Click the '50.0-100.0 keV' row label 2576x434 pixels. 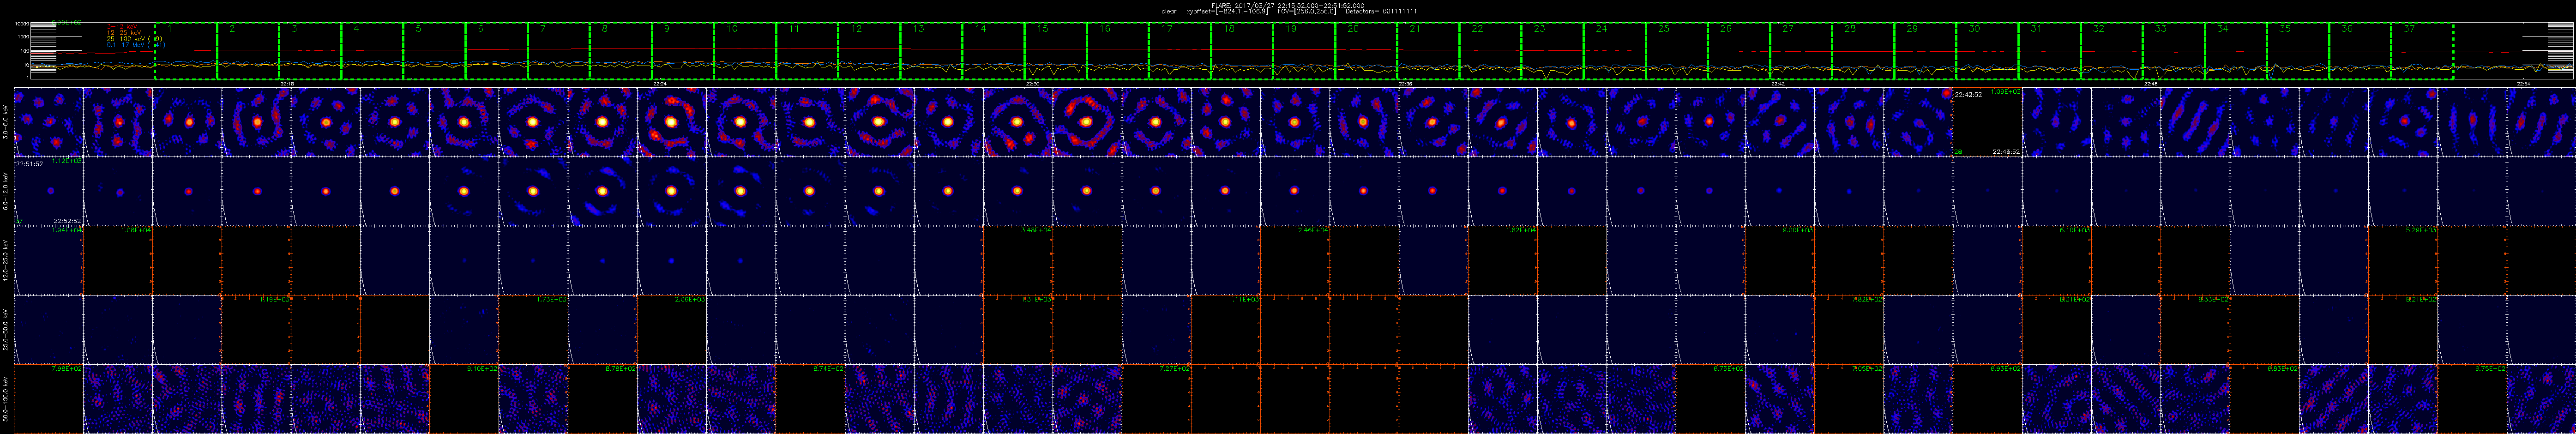click(6, 398)
